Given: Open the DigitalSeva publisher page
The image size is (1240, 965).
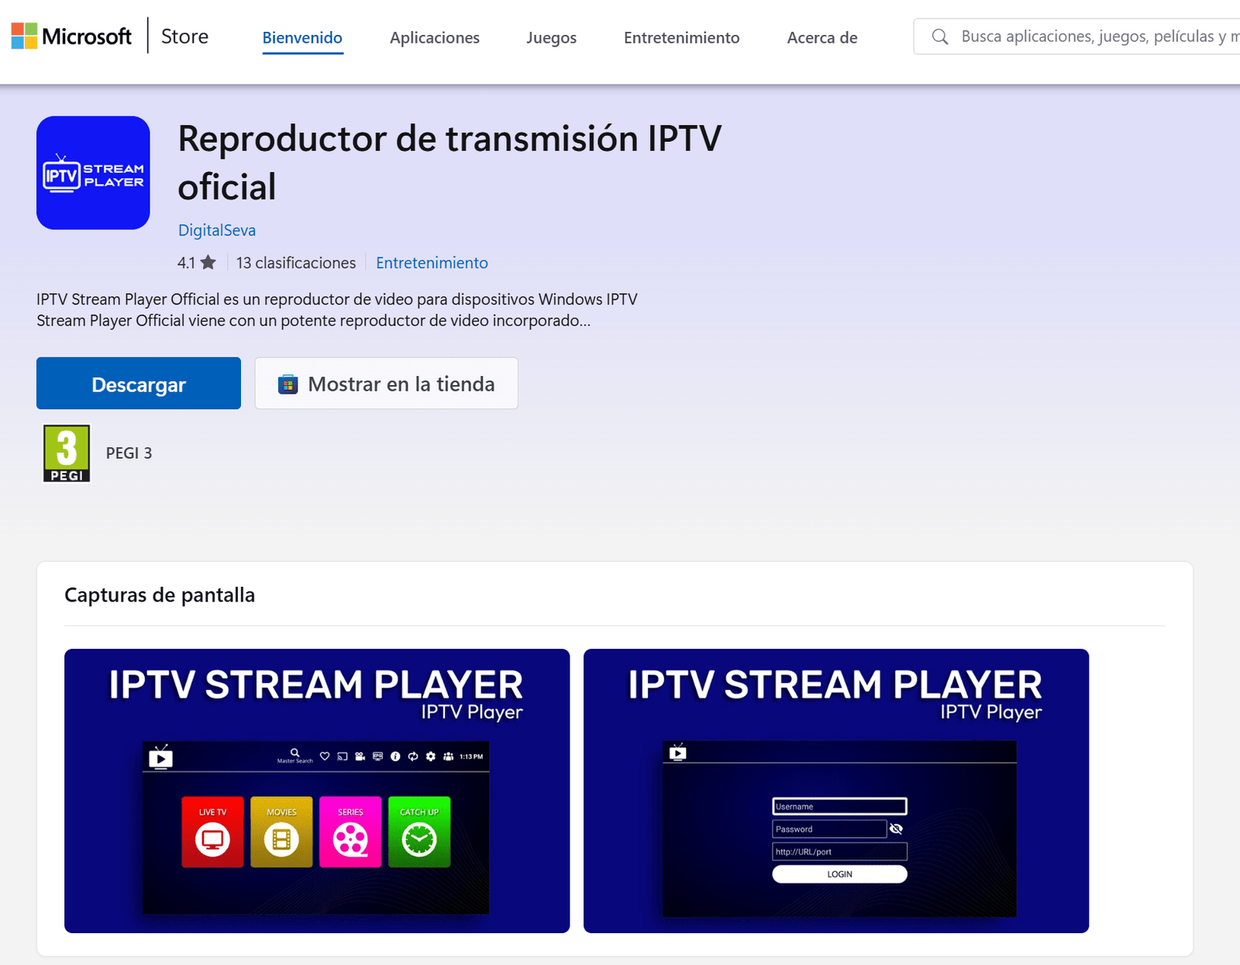Looking at the screenshot, I should (x=216, y=229).
